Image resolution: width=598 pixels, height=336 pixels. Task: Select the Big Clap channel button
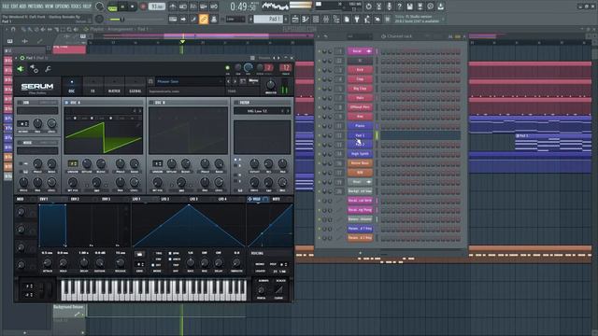360,89
